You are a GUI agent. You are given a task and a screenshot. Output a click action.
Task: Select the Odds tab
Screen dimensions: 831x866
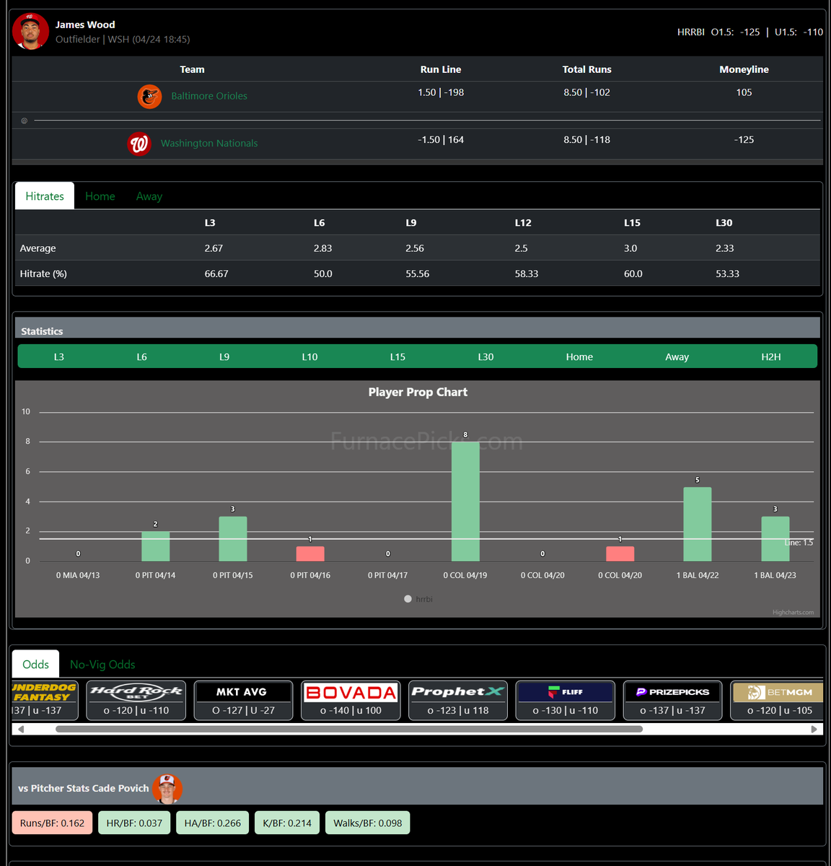[35, 664]
